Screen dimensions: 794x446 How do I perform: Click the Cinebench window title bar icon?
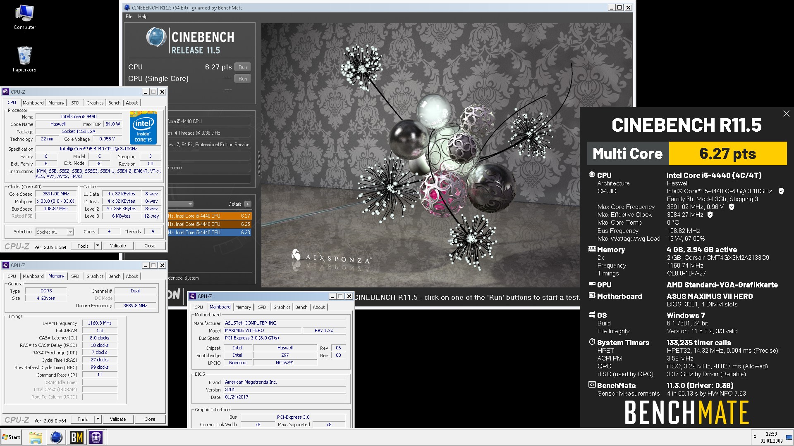coord(127,7)
